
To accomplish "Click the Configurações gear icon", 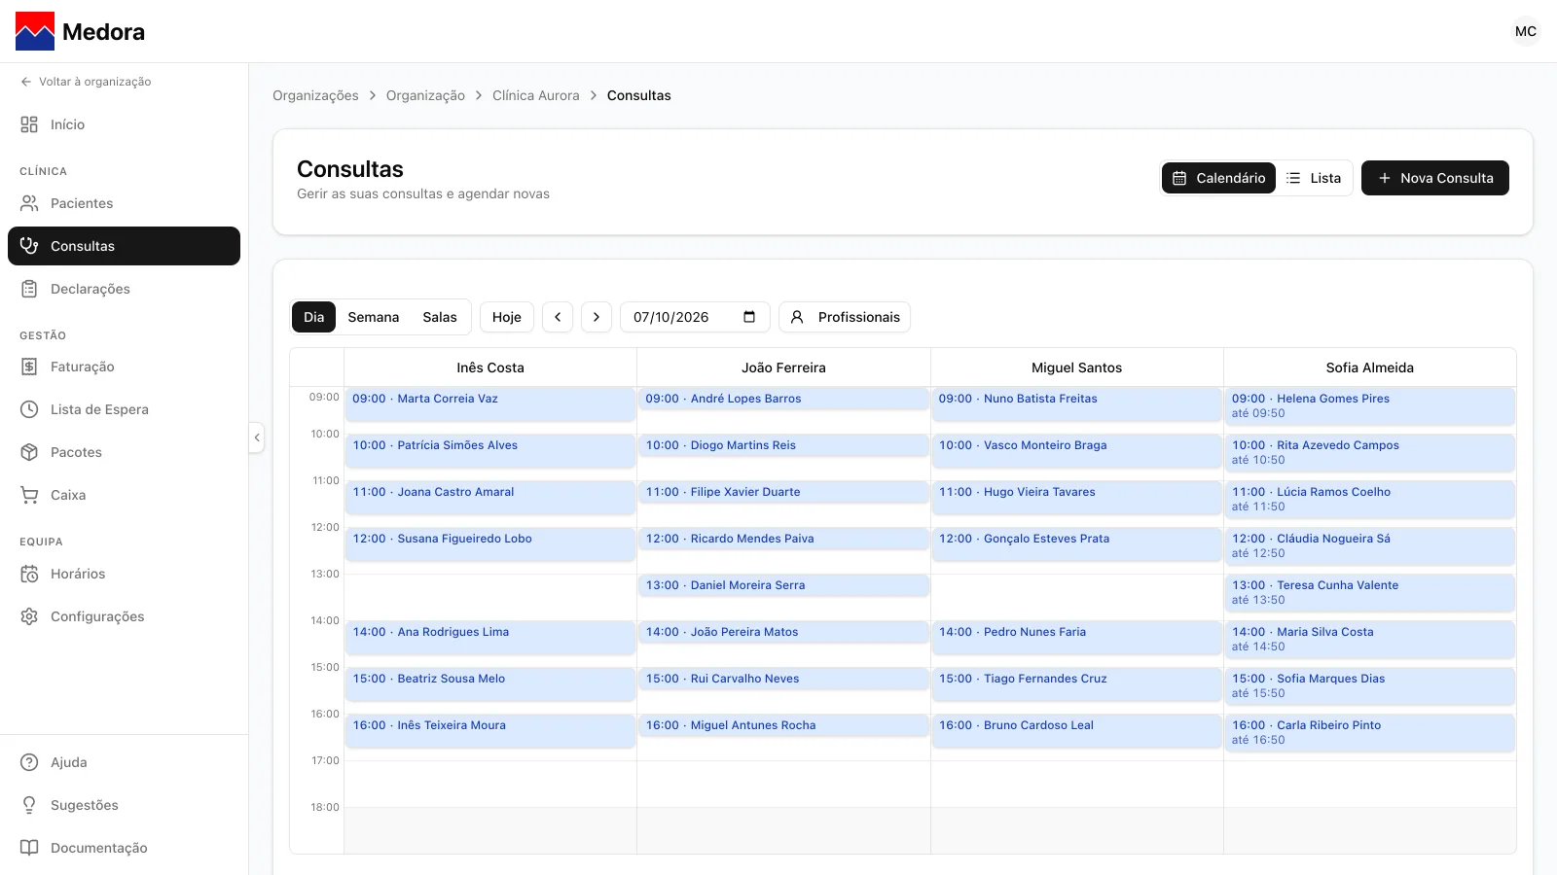I will click(x=29, y=616).
